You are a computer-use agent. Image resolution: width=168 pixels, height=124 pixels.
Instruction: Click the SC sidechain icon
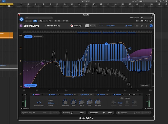click(x=137, y=26)
